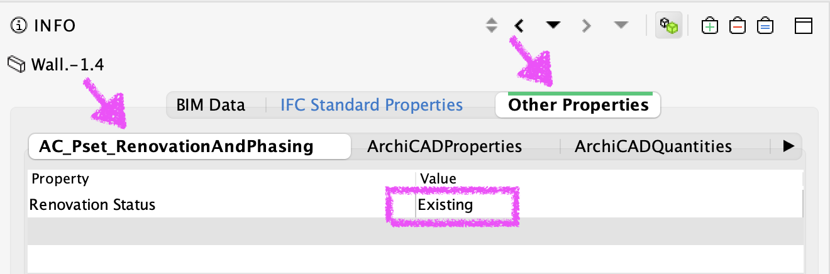Click the up-down sort arrows icon
The image size is (830, 274).
coord(492,26)
